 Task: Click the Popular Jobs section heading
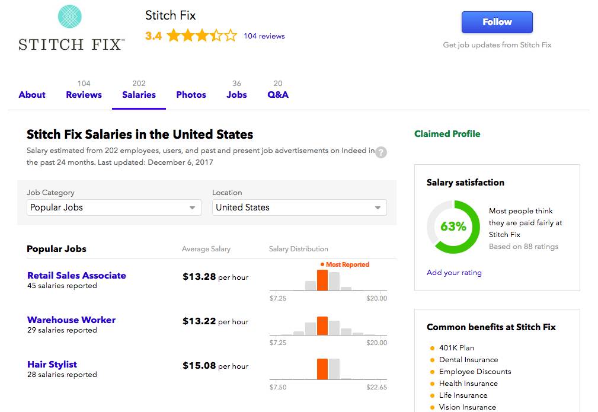[x=56, y=249]
